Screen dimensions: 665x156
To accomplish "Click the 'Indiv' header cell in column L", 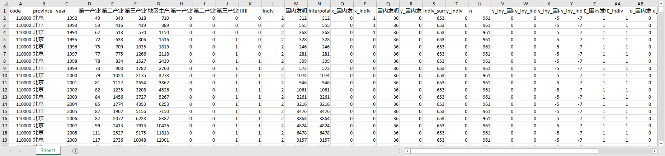I will pos(273,11).
